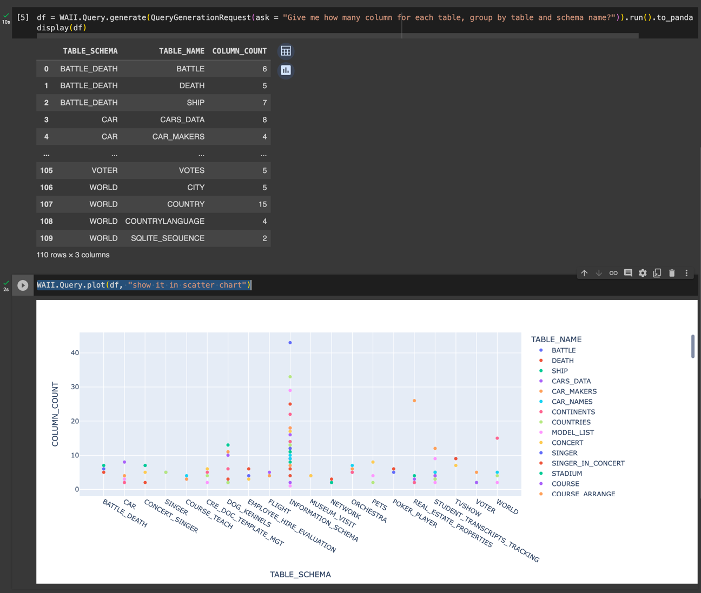Move cell up arrow icon
Image resolution: width=701 pixels, height=593 pixels.
click(x=584, y=273)
